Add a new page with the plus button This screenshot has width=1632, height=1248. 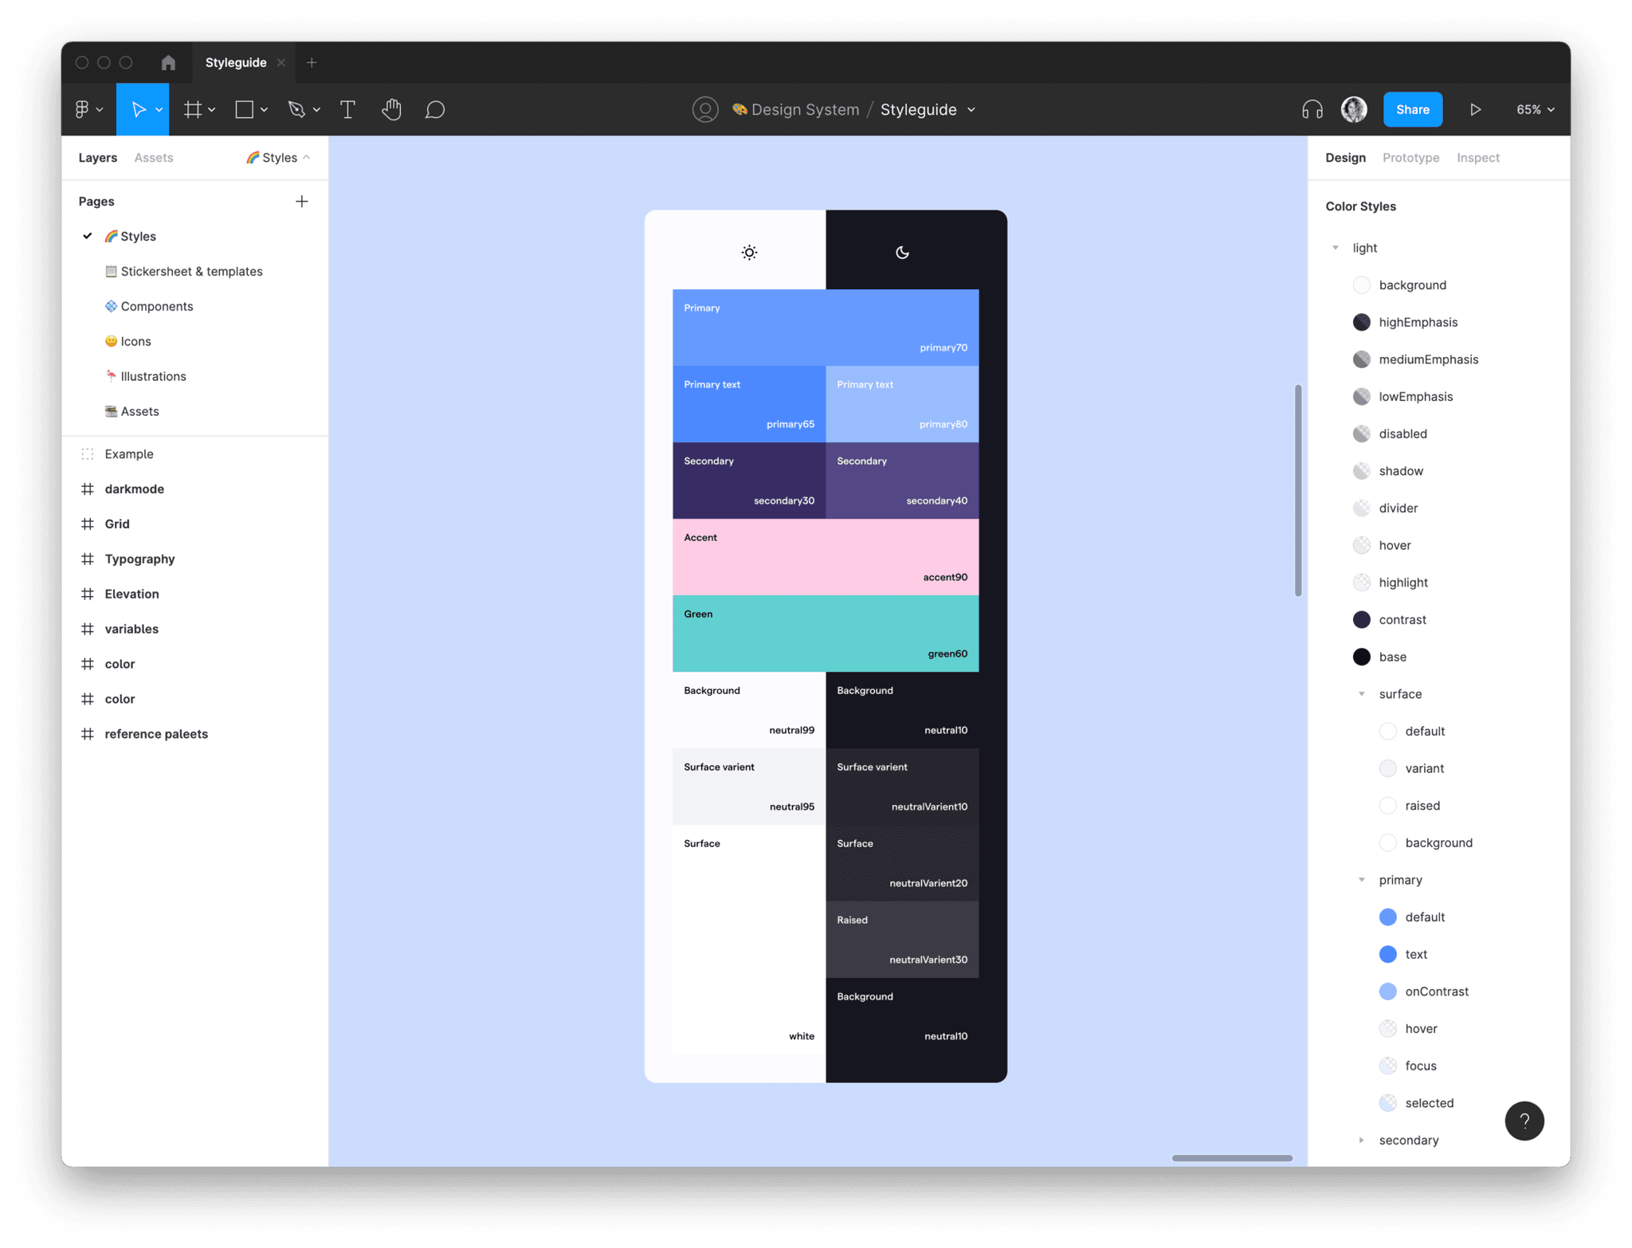302,201
